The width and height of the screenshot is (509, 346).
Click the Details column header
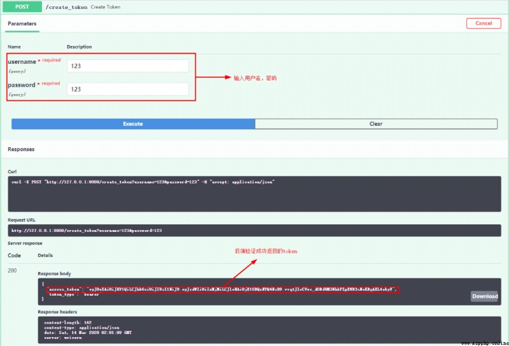[x=45, y=256]
